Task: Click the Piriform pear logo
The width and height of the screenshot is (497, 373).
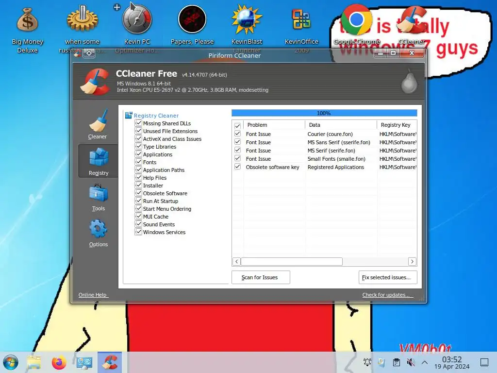Action: click(x=409, y=81)
